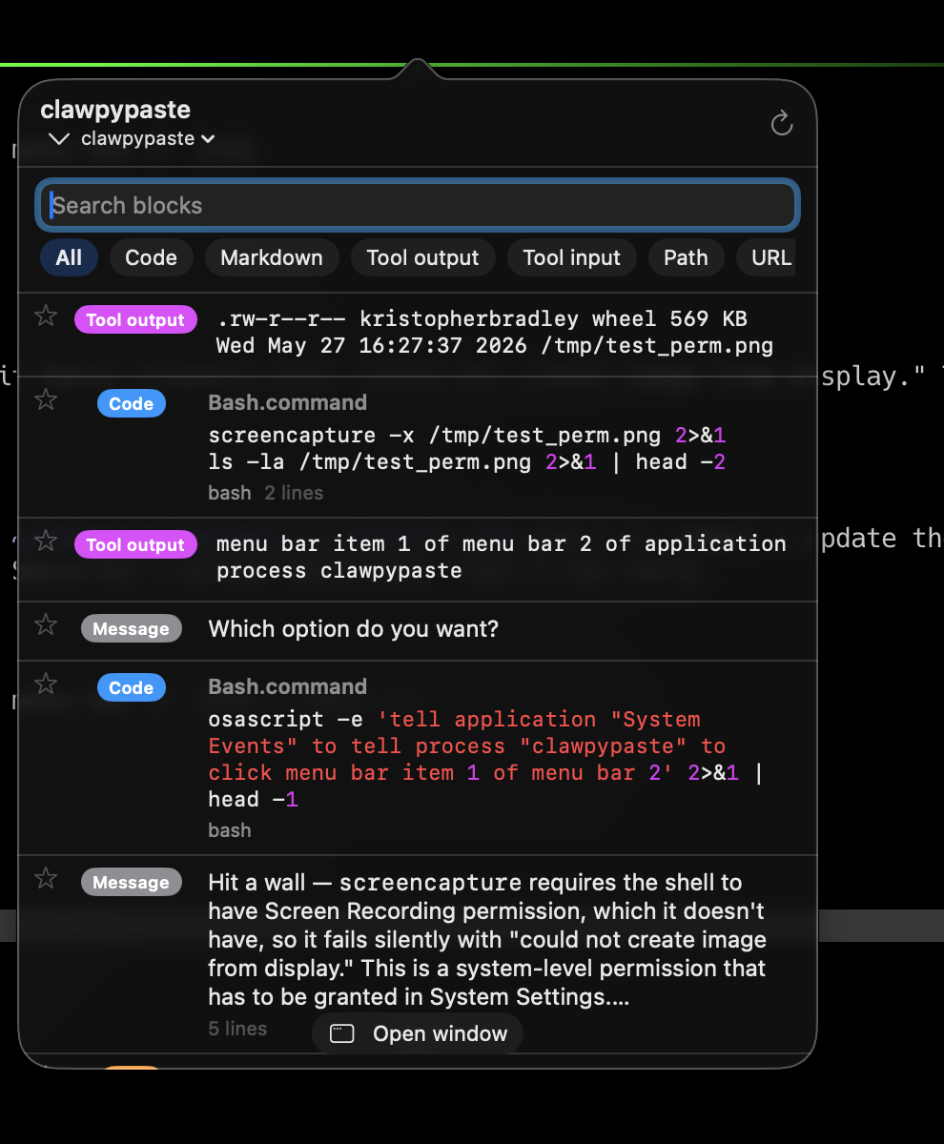Click the Message badge beside 'Which option do you want?'

(131, 628)
